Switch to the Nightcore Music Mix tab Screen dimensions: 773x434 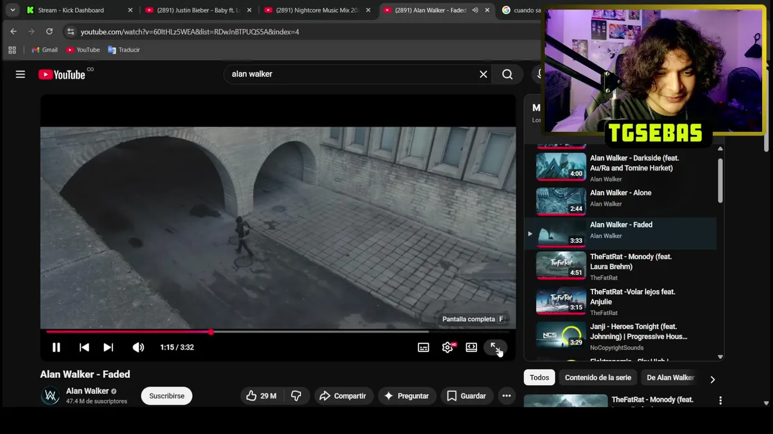tap(316, 10)
